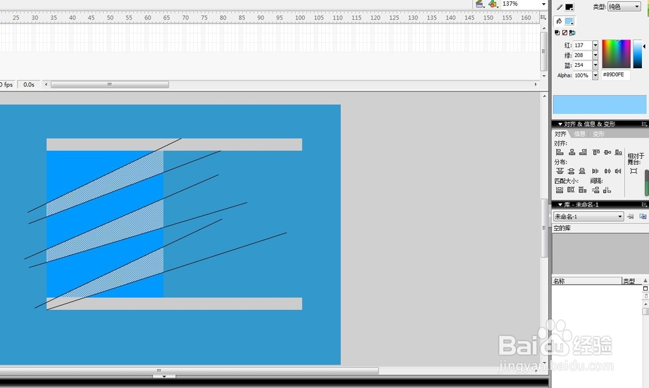This screenshot has width=649, height=388.
Task: Open the green value slider arrow
Action: coord(595,55)
